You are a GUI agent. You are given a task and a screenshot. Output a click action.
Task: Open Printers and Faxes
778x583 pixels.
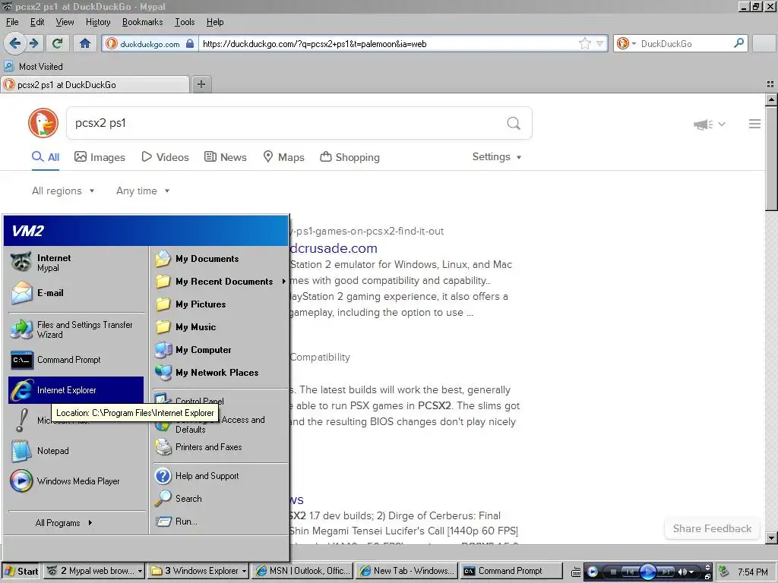pyautogui.click(x=220, y=447)
